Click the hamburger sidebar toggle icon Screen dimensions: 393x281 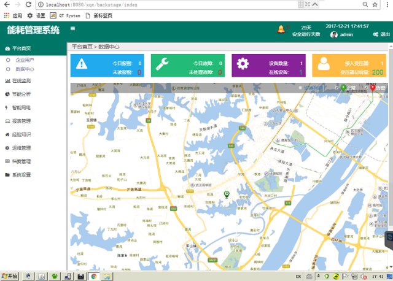(72, 29)
